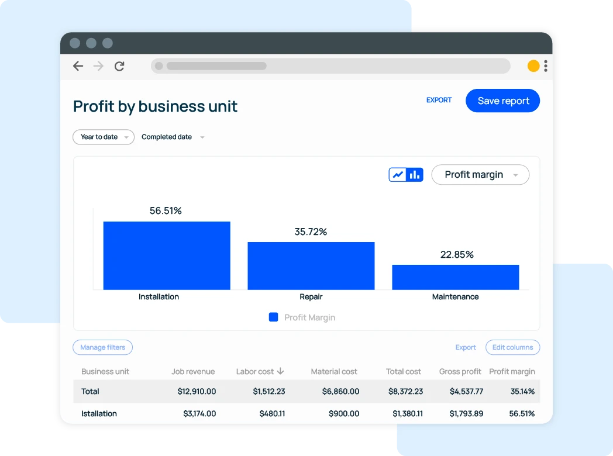The width and height of the screenshot is (613, 456).
Task: Sort by Business unit column header
Action: 105,372
